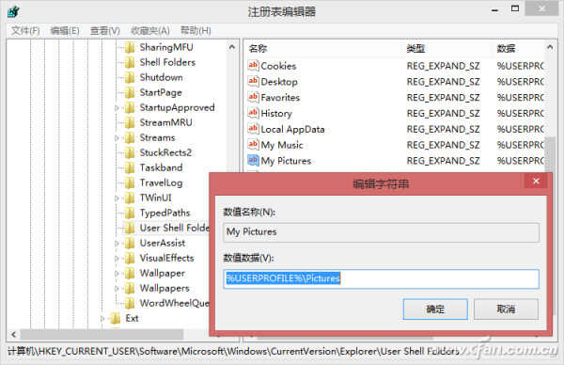564x365 pixels.
Task: Select the UserAssist folder icon
Action: 129,244
